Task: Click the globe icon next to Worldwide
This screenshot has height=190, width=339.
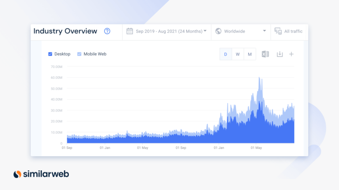Action: coord(218,31)
